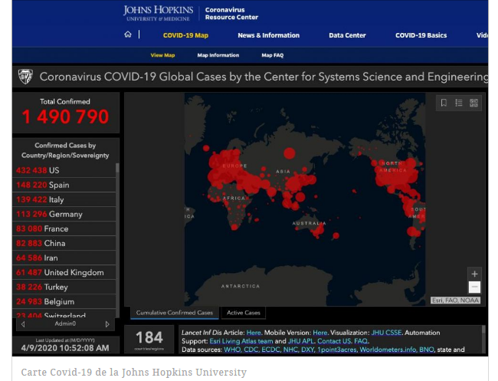The image size is (498, 381).
Task: Follow the JHU CSSE visualization link
Action: click(386, 333)
